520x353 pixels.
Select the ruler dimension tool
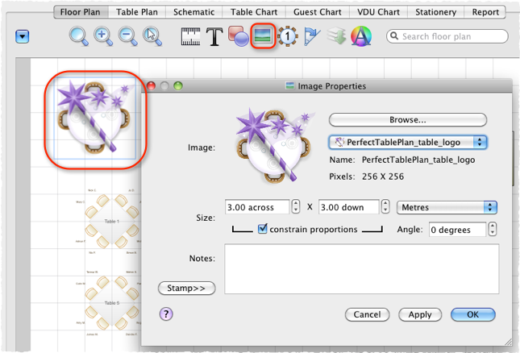click(x=191, y=36)
